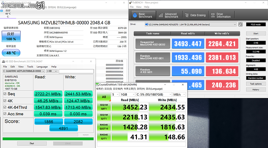The image size is (268, 148).
Task: Click the Alignment 4 KB field
Action: tap(256, 69)
